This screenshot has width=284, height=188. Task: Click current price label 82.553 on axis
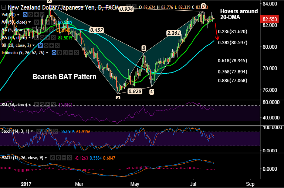tap(270, 19)
